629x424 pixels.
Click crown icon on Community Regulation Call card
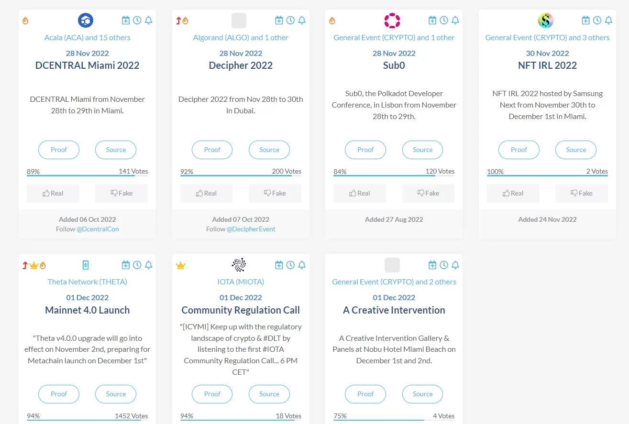point(181,265)
